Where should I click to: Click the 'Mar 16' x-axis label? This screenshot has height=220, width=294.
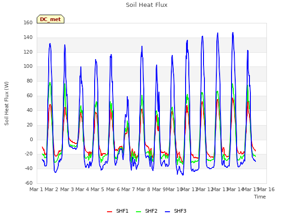click(x=266, y=189)
